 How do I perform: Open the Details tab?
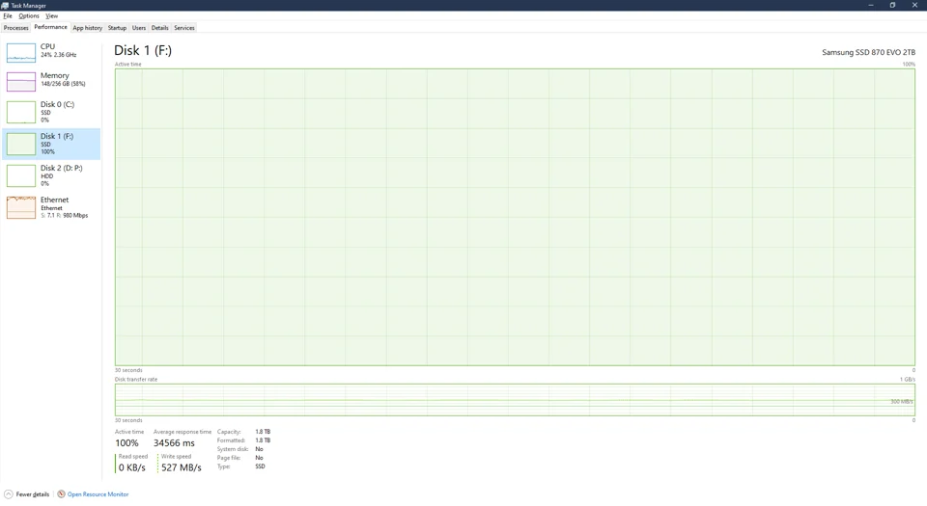[x=159, y=28]
